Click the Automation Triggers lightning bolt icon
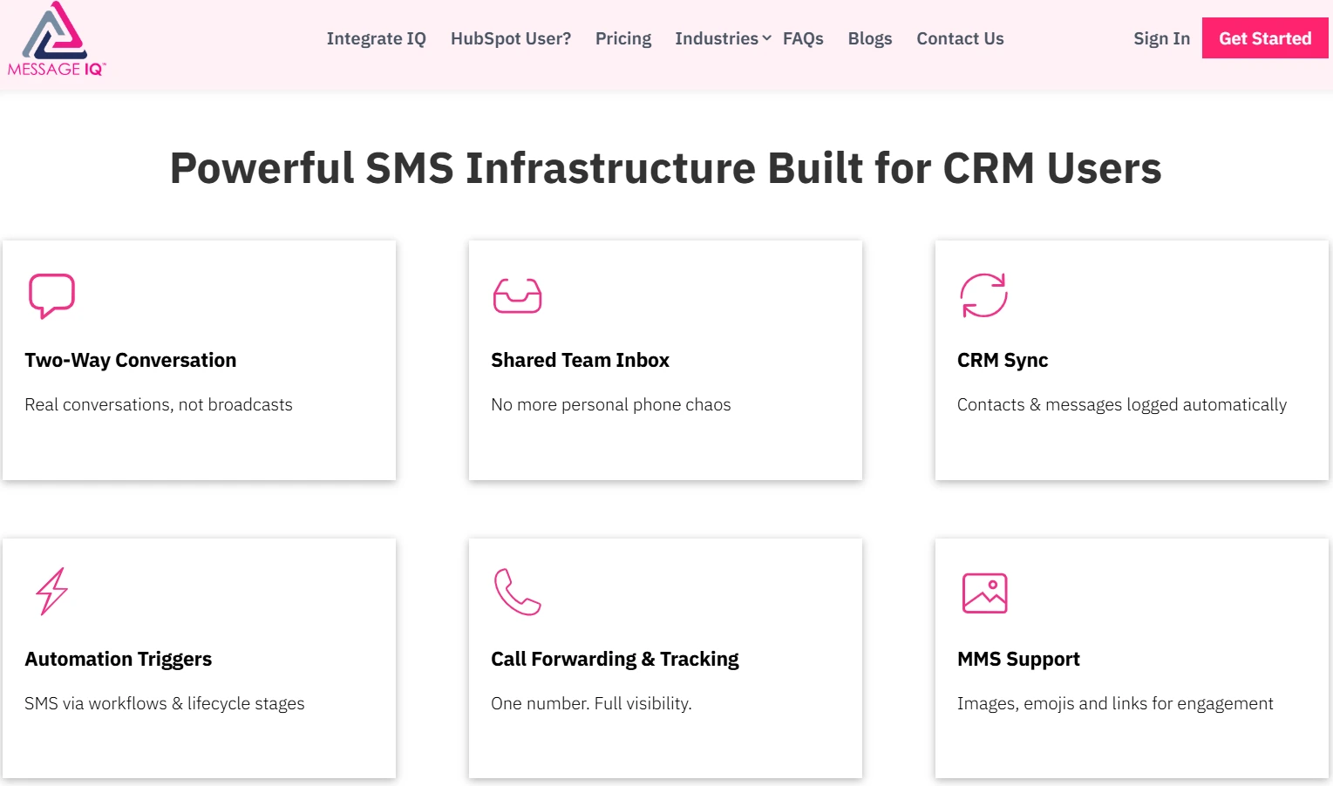The image size is (1333, 786). click(51, 593)
